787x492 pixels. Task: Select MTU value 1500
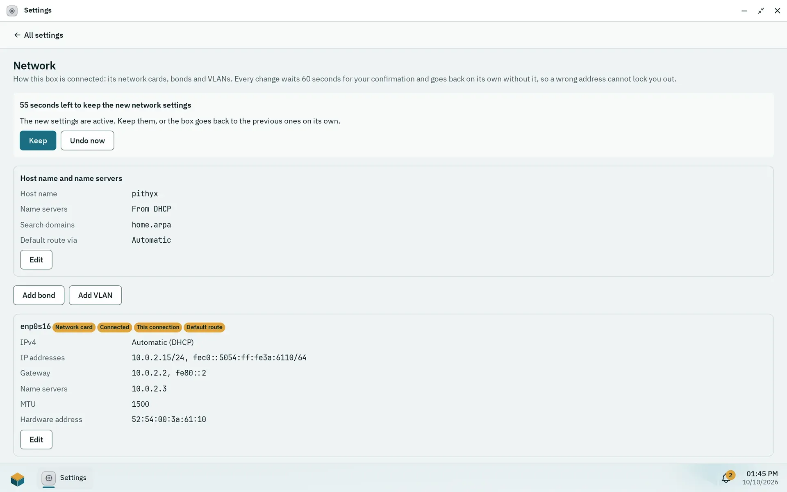coord(140,404)
